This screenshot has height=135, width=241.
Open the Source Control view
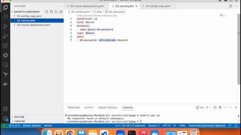pos(5,26)
